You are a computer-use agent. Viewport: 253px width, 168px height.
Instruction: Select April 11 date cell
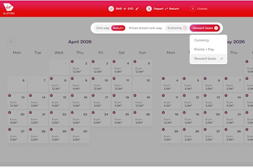[122, 84]
